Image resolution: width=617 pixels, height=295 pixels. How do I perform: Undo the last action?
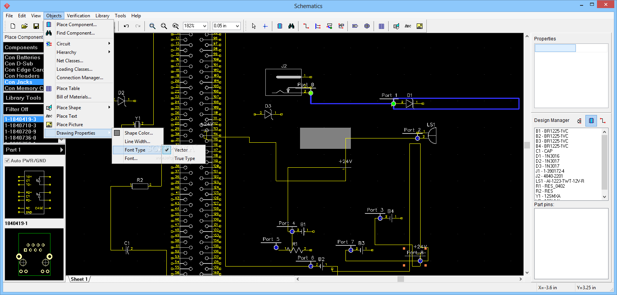click(126, 26)
